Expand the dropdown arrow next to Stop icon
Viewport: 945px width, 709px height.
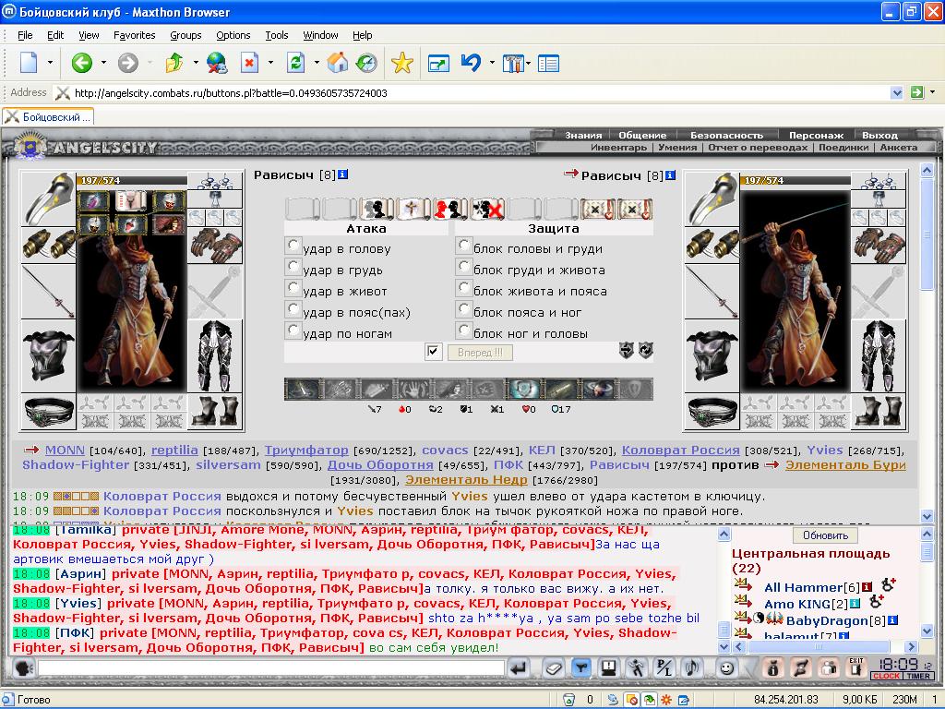click(270, 62)
